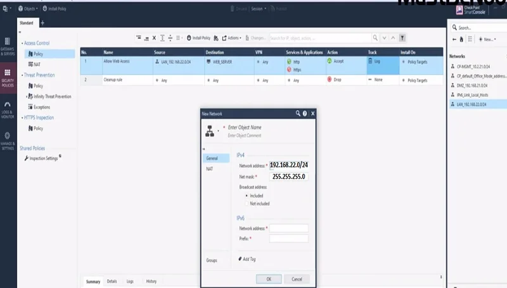This screenshot has height=288, width=507.
Task: Open the Actions dropdown in the toolbar
Action: pyautogui.click(x=231, y=38)
